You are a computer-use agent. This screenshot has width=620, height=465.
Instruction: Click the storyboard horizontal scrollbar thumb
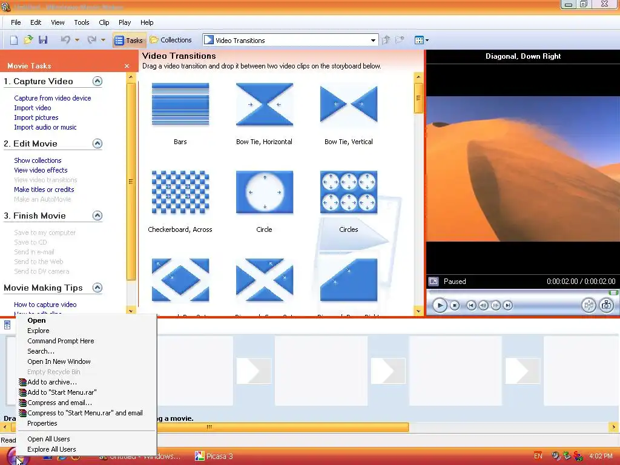(x=209, y=427)
